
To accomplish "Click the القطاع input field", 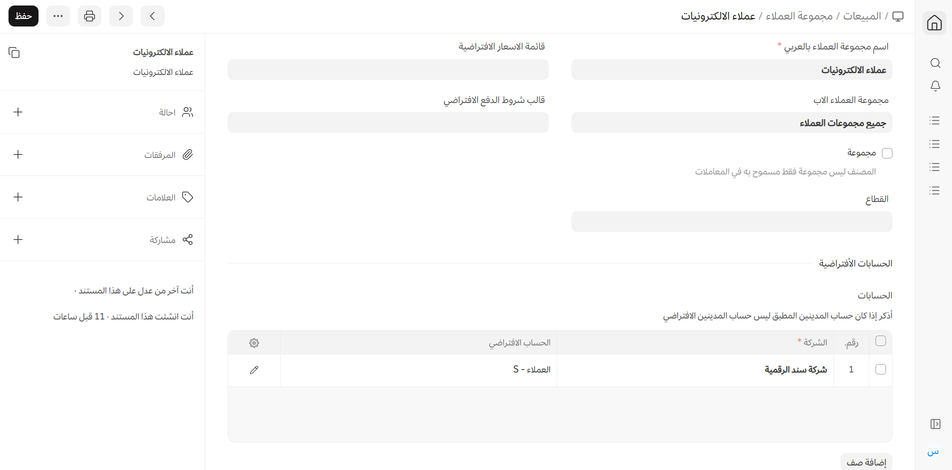I will pyautogui.click(x=731, y=221).
